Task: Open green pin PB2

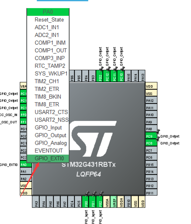Action: (x=99, y=202)
